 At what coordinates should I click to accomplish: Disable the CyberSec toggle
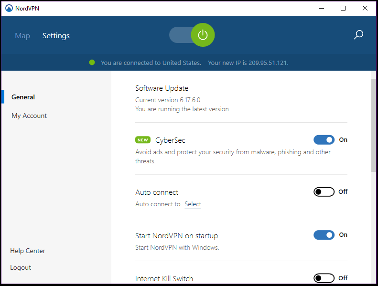tap(324, 140)
